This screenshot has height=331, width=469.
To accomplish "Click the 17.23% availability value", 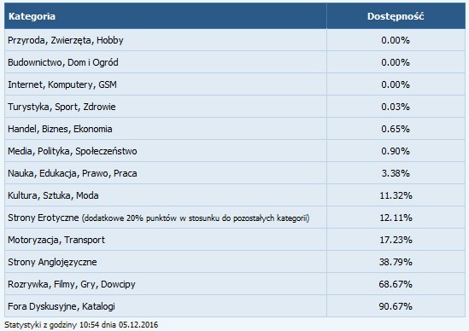I will coord(396,240).
